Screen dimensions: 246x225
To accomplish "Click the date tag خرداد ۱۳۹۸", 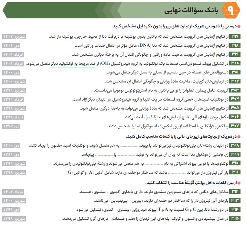I will pyautogui.click(x=13, y=117).
